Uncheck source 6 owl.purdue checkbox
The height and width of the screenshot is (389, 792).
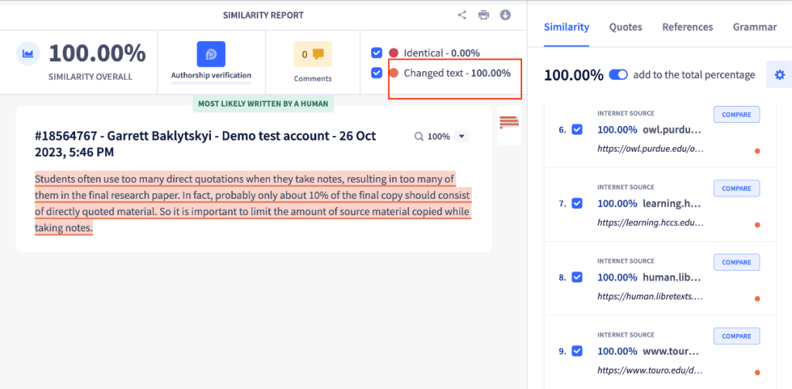pos(577,129)
